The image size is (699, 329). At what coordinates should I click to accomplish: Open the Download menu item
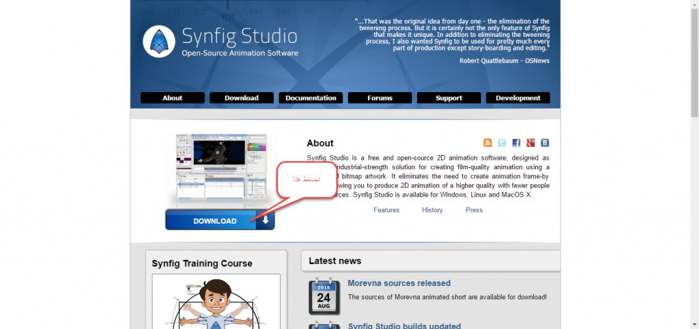click(x=242, y=98)
